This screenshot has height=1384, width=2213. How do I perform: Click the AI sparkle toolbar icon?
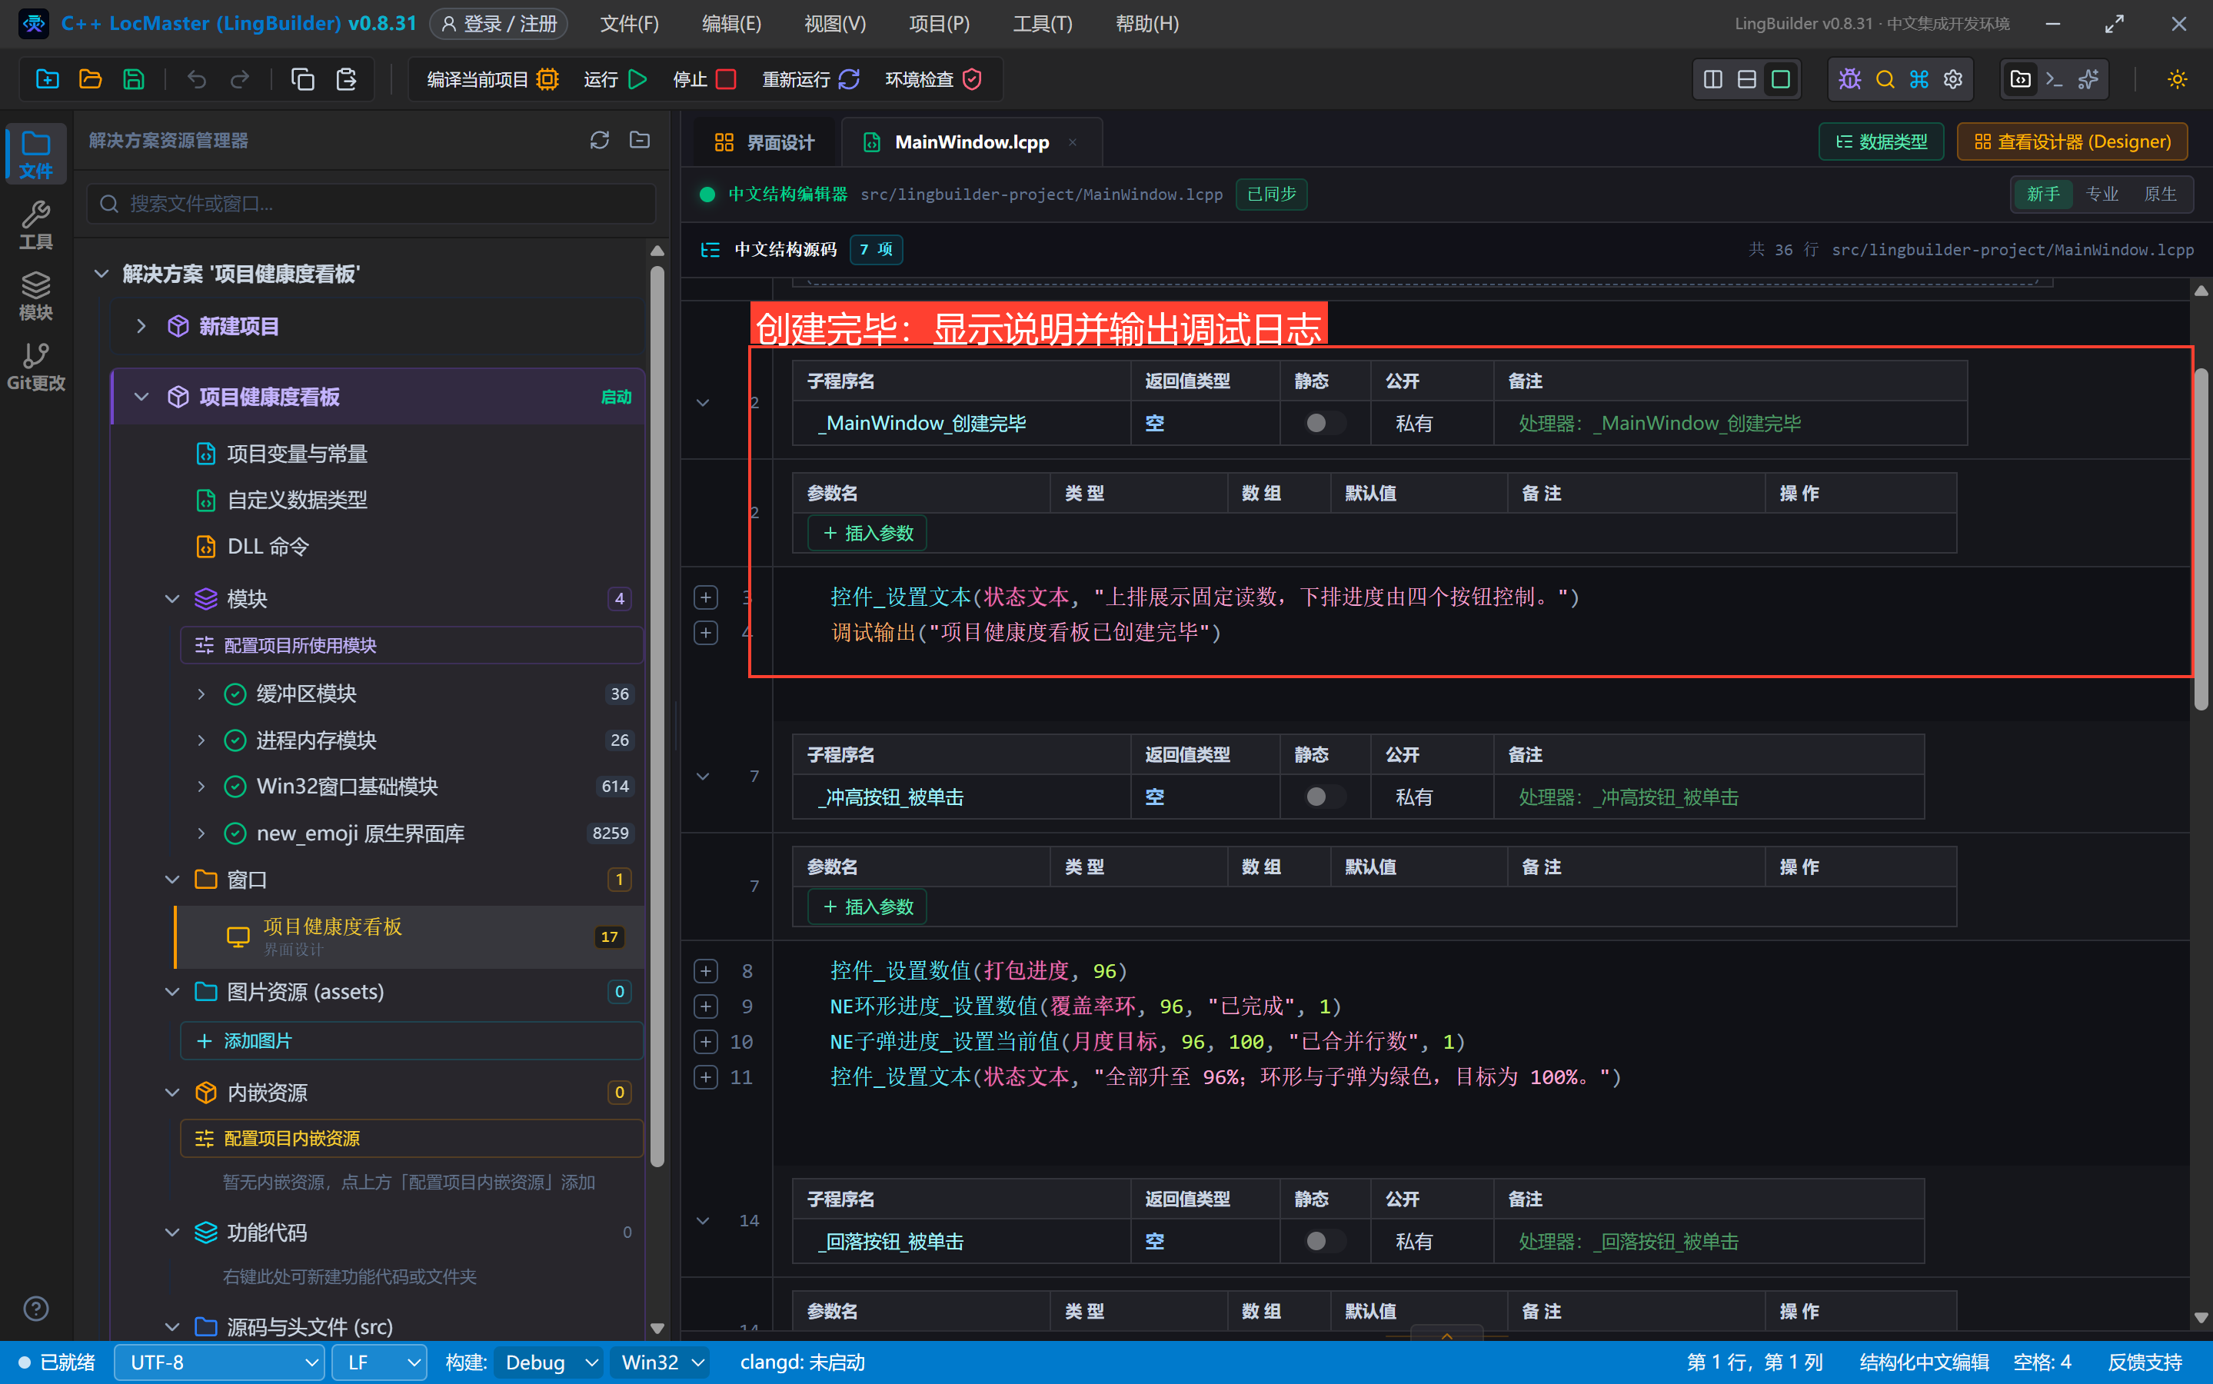tap(2088, 80)
